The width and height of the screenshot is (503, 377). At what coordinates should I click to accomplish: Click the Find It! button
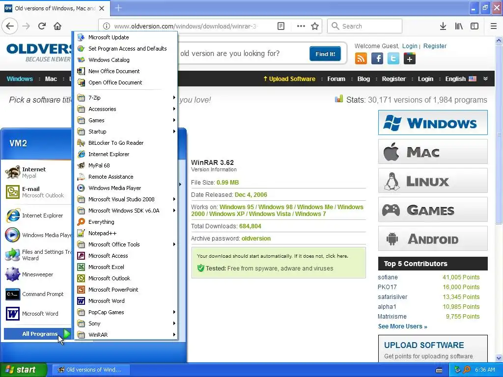tap(325, 54)
